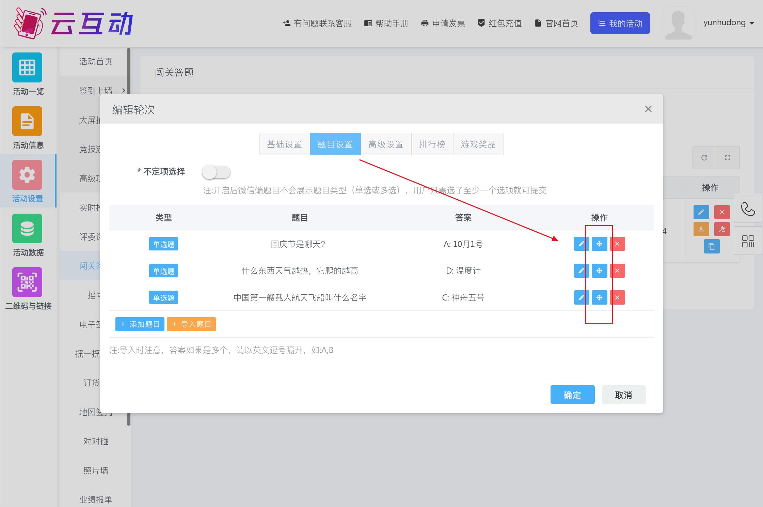Toggle the 不定项选择 switch on
Screen dimensions: 763x507
click(216, 172)
